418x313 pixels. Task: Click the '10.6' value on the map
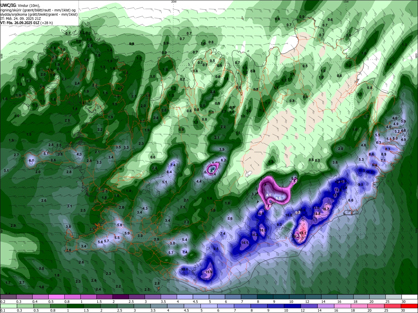(289, 215)
